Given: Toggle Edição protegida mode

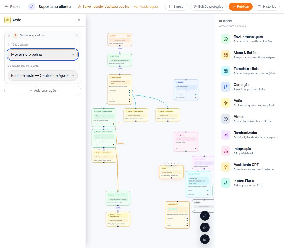Looking at the screenshot, I should click(x=208, y=7).
